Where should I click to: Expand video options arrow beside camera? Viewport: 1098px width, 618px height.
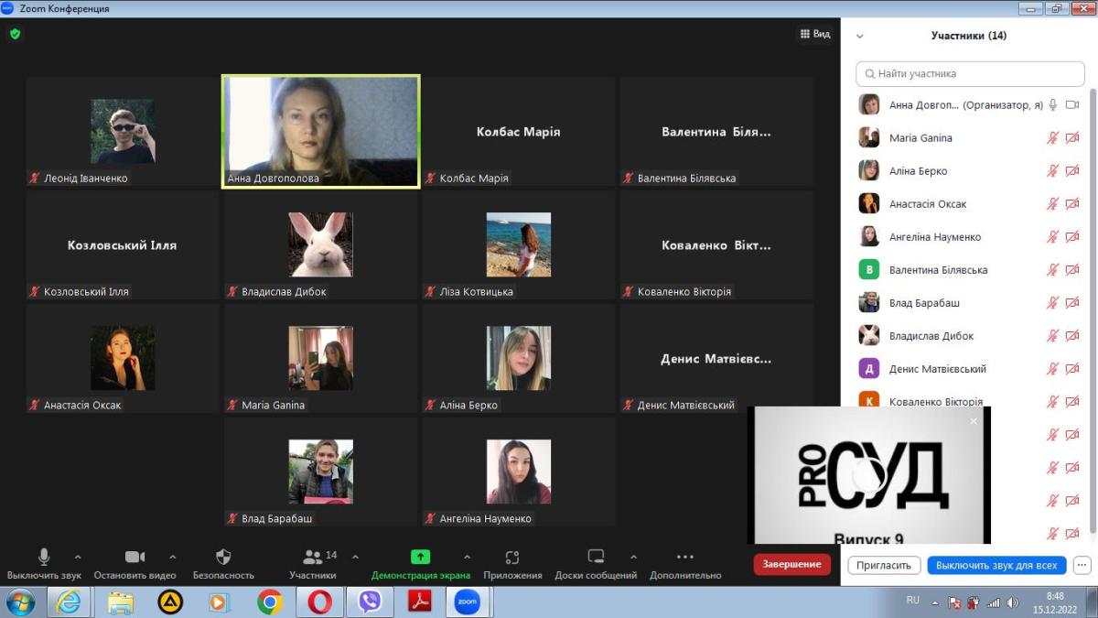(173, 557)
